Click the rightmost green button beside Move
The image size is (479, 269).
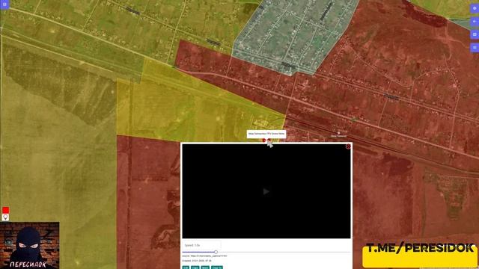(x=217, y=268)
